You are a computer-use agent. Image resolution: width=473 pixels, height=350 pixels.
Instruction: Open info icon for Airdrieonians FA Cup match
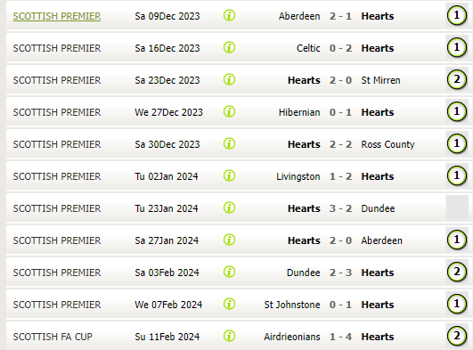click(229, 336)
